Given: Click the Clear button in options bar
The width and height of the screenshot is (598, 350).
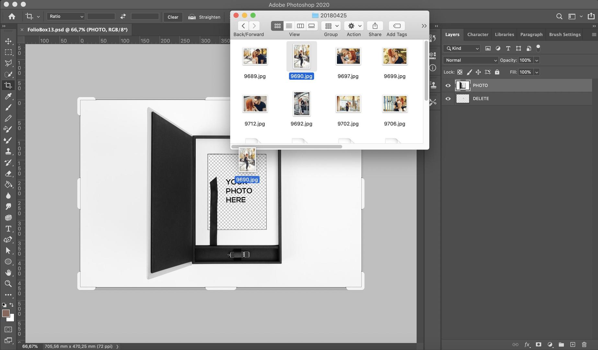Looking at the screenshot, I should click(173, 17).
